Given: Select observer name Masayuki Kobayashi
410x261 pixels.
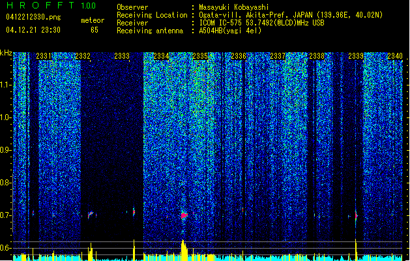Looking at the screenshot, I should [x=234, y=7].
